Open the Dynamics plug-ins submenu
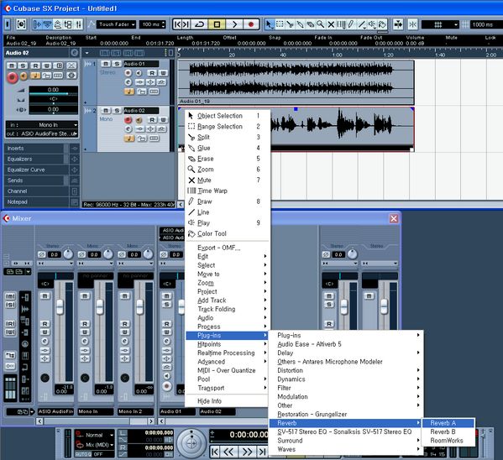 click(346, 379)
